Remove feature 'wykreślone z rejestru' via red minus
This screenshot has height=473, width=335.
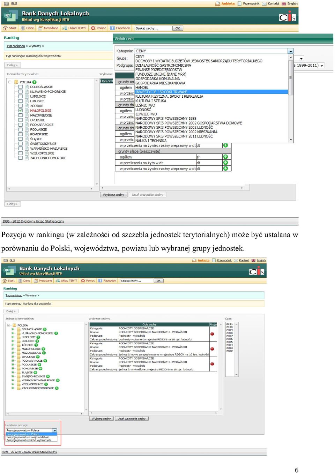(x=212, y=364)
